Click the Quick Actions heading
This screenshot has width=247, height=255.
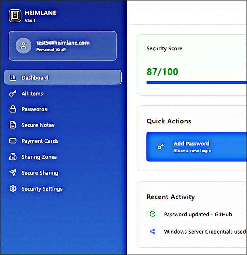(169, 121)
